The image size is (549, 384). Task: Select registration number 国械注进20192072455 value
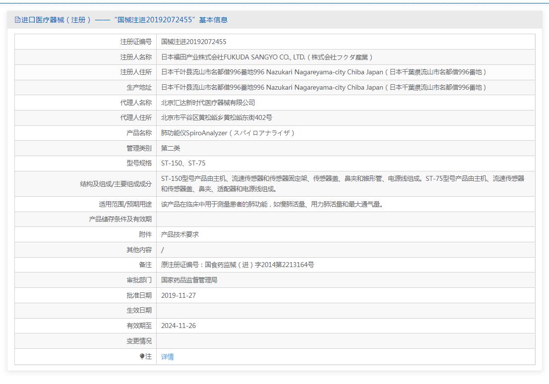(193, 42)
